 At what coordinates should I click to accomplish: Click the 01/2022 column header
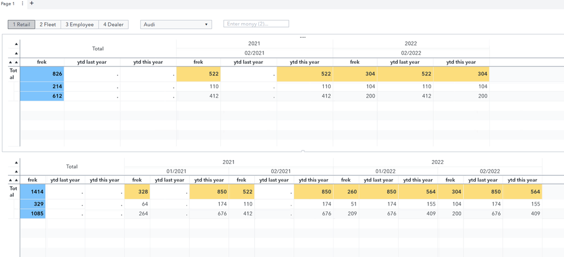coord(385,171)
